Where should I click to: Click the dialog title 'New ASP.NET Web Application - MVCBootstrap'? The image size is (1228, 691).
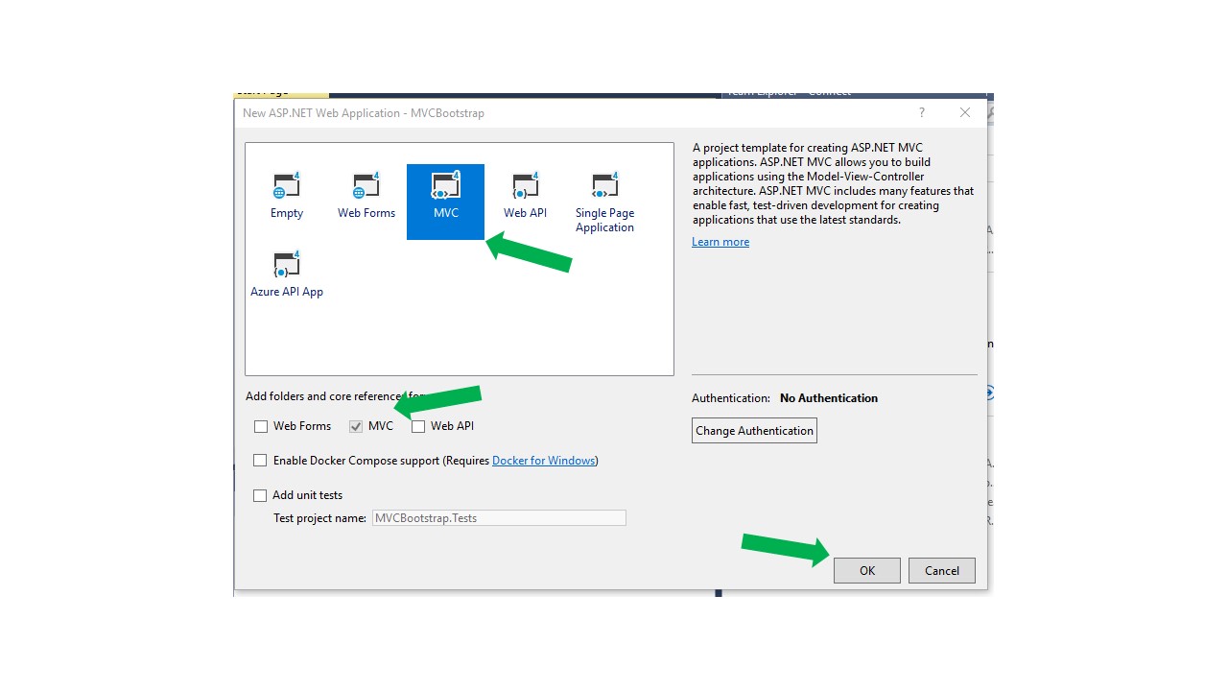[364, 113]
